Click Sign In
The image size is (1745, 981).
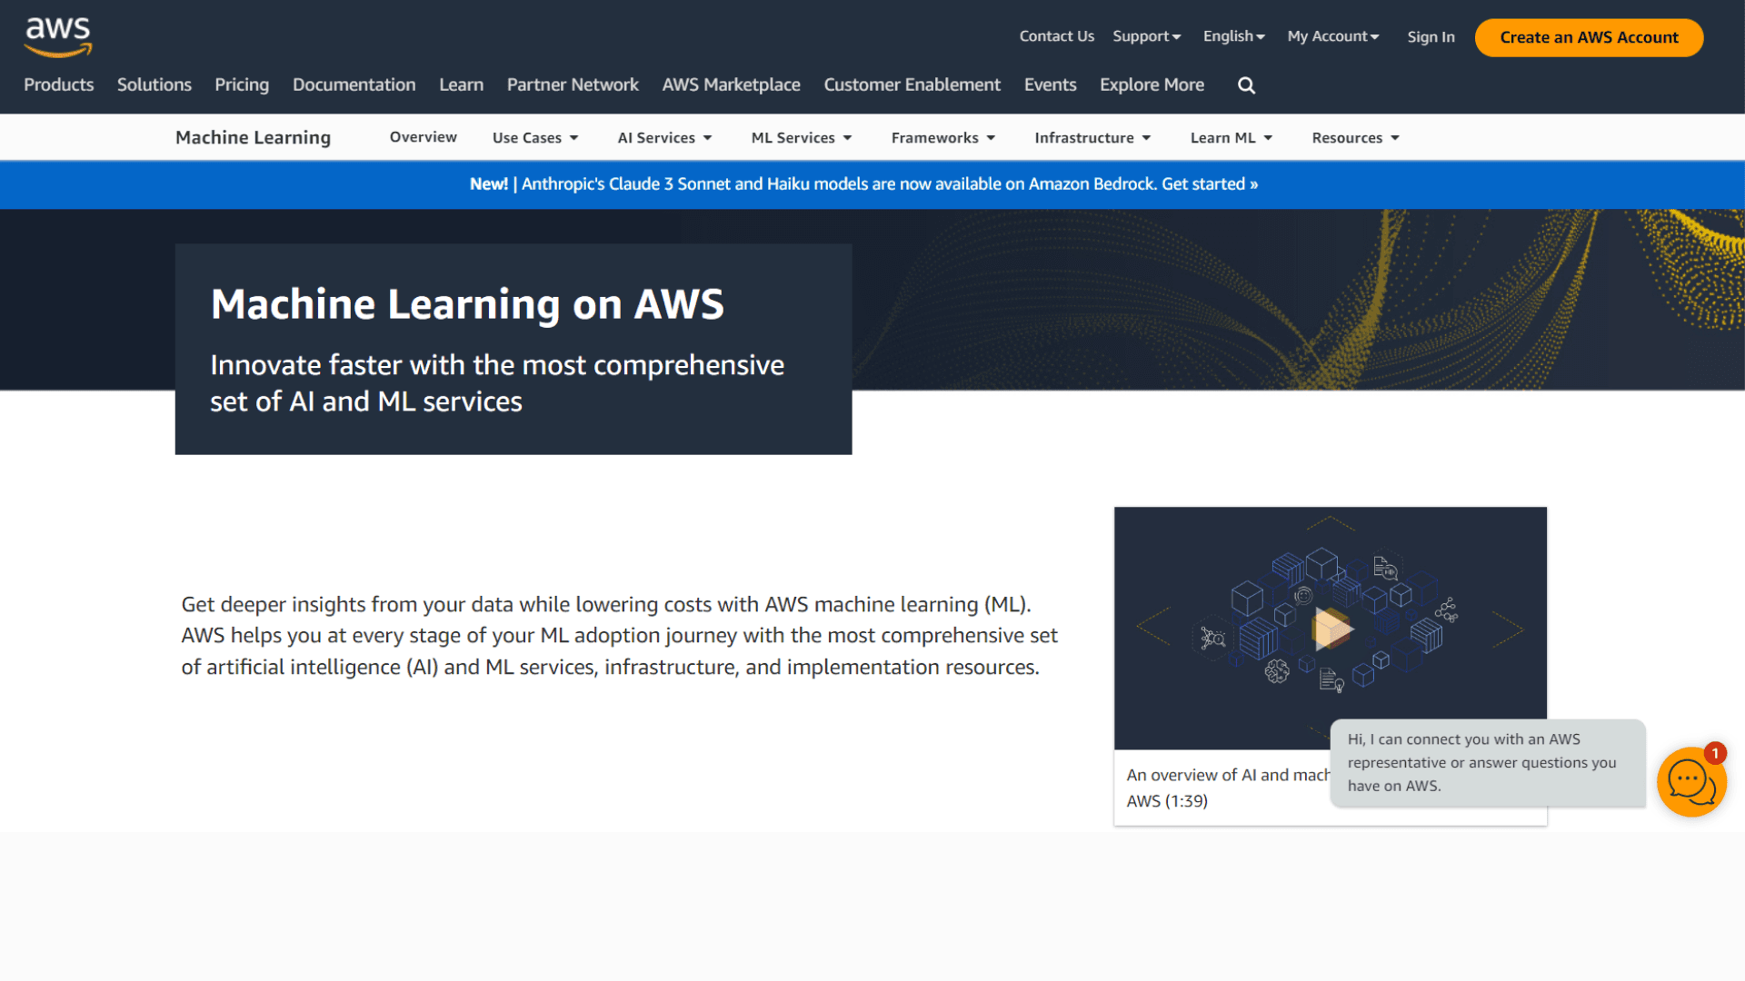pos(1431,37)
